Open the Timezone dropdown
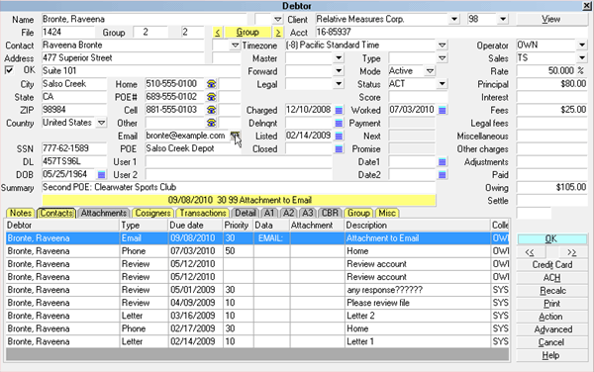The width and height of the screenshot is (594, 372). (442, 46)
